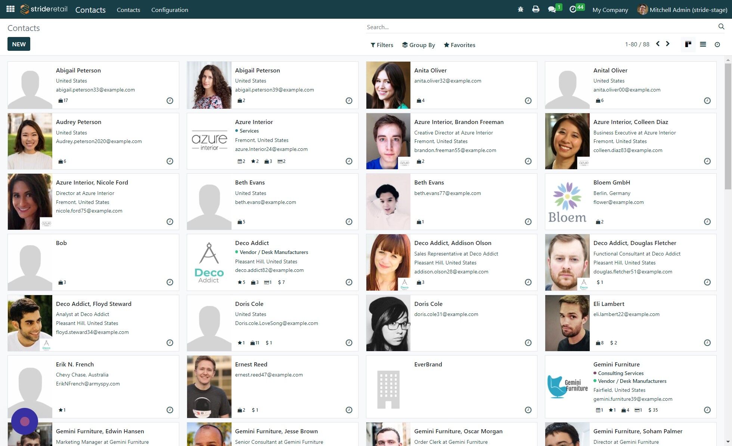Open the Filters dropdown
Viewport: 732px width, 446px height.
382,45
